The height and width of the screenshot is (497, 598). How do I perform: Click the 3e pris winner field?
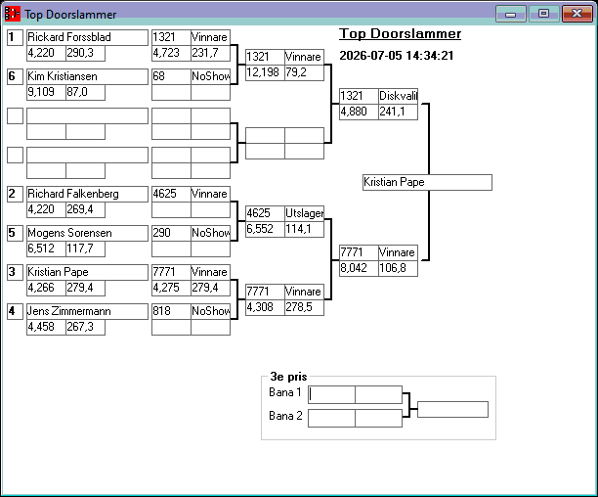[452, 409]
